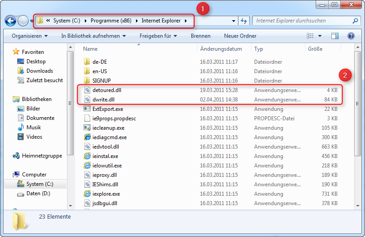365x237 pixels.
Task: Select the ieinstal.exe icon
Action: (x=87, y=156)
